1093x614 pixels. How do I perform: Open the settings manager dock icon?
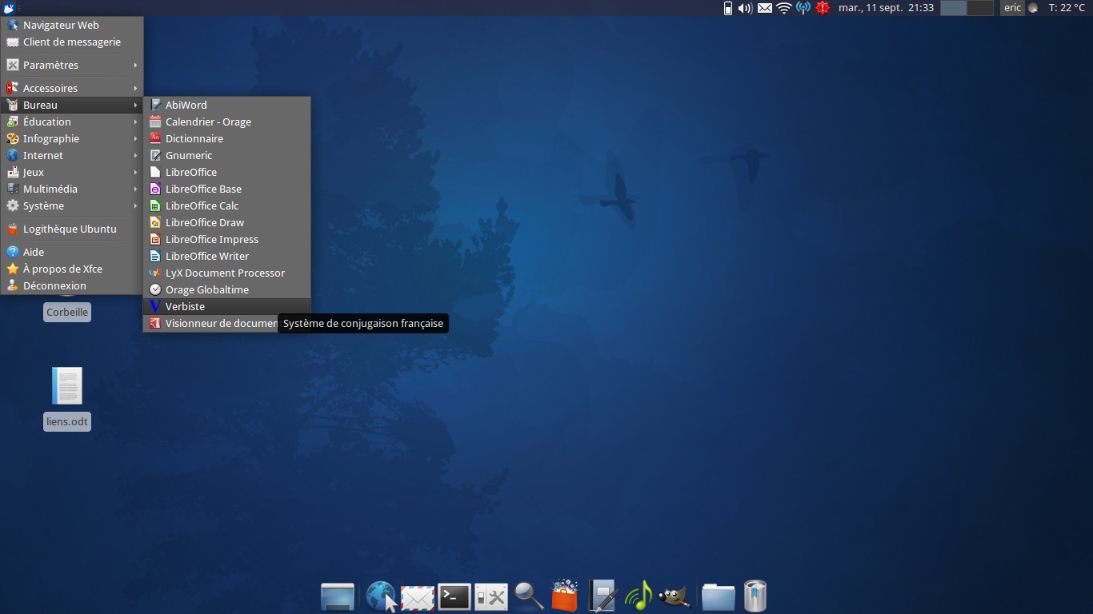[x=491, y=597]
